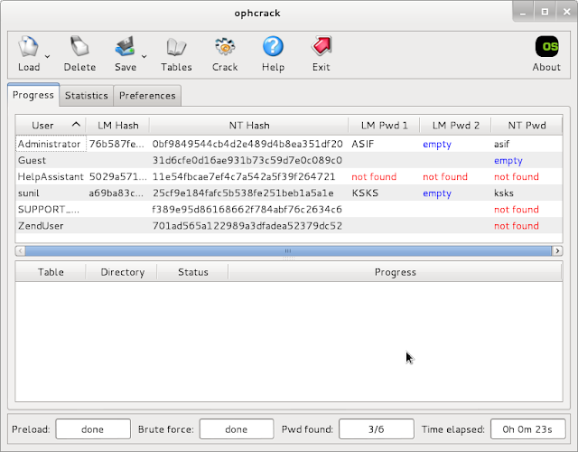Image resolution: width=578 pixels, height=452 pixels.
Task: Switch to the Preferences tab
Action: (147, 95)
